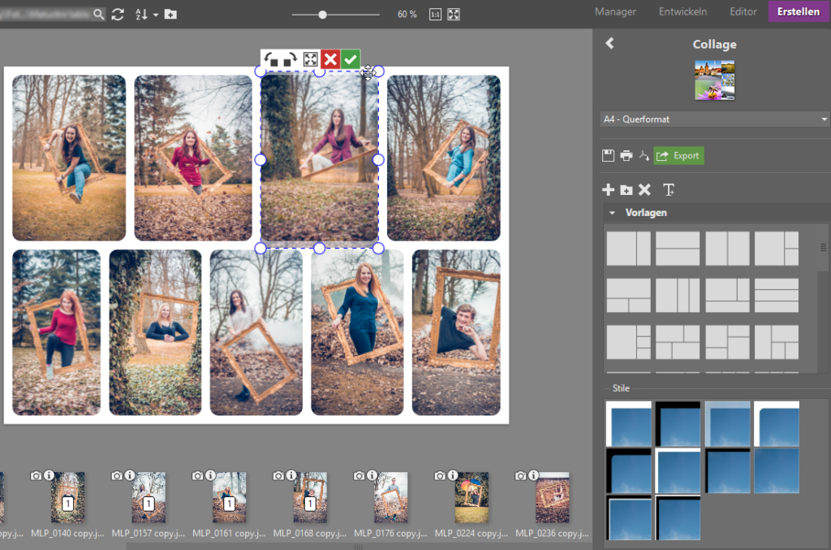Select template with three equal horizontal rows
Image resolution: width=831 pixels, height=550 pixels.
click(x=777, y=296)
